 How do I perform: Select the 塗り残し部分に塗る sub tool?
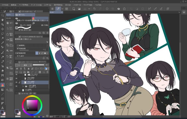click(23, 29)
